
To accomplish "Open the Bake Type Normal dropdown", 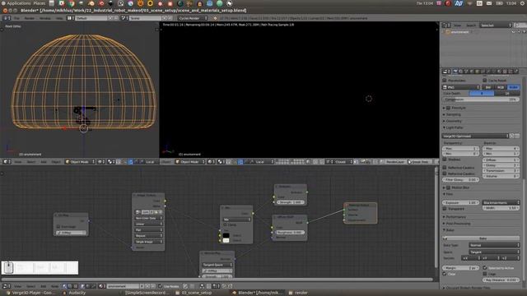I will point(494,245).
